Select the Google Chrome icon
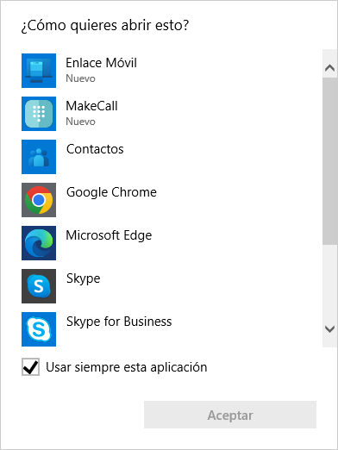This screenshot has height=450, width=338. [x=39, y=200]
